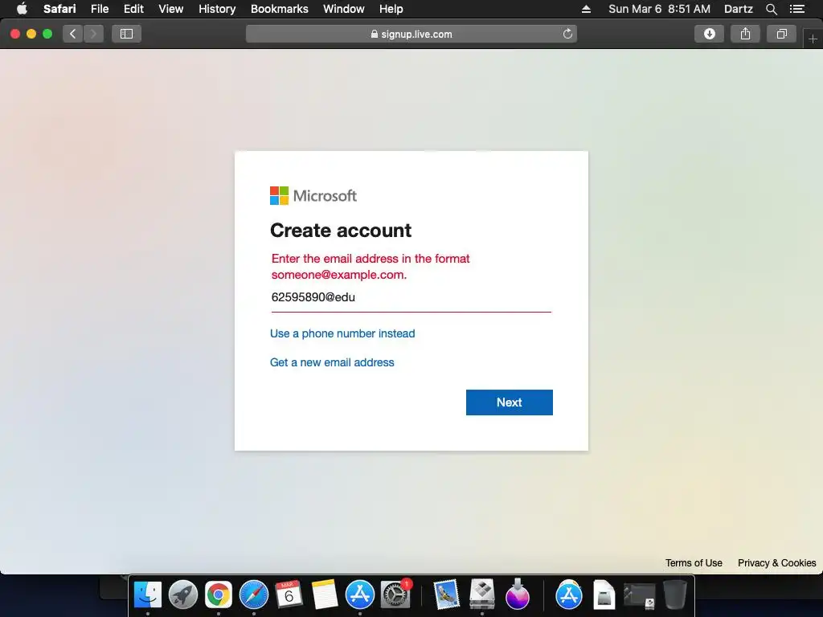Open the macOS installer purple icon
Image resolution: width=823 pixels, height=617 pixels.
[x=518, y=595]
